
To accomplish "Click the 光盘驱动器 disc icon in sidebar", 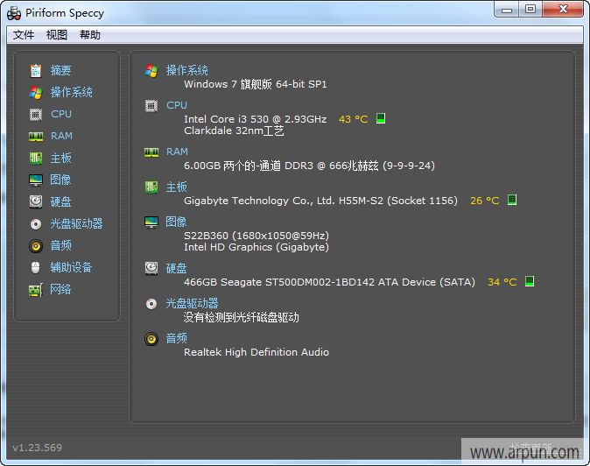I will click(x=36, y=224).
